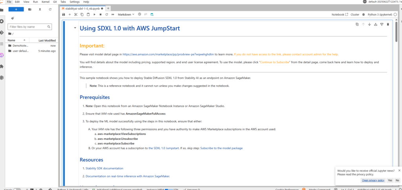Refresh the file browser list
Screen dimensions: 402x190
(50, 9)
